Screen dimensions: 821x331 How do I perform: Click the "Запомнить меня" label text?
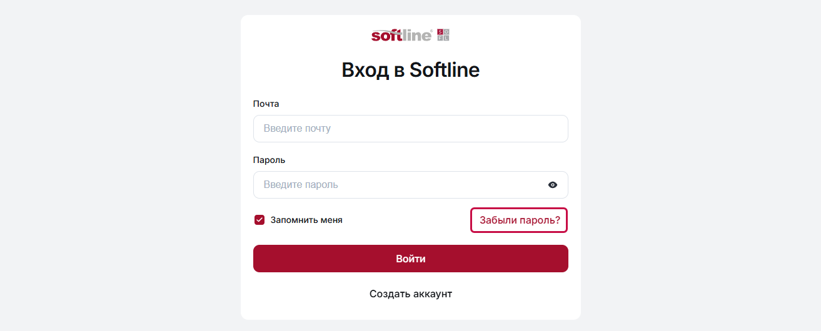[306, 220]
